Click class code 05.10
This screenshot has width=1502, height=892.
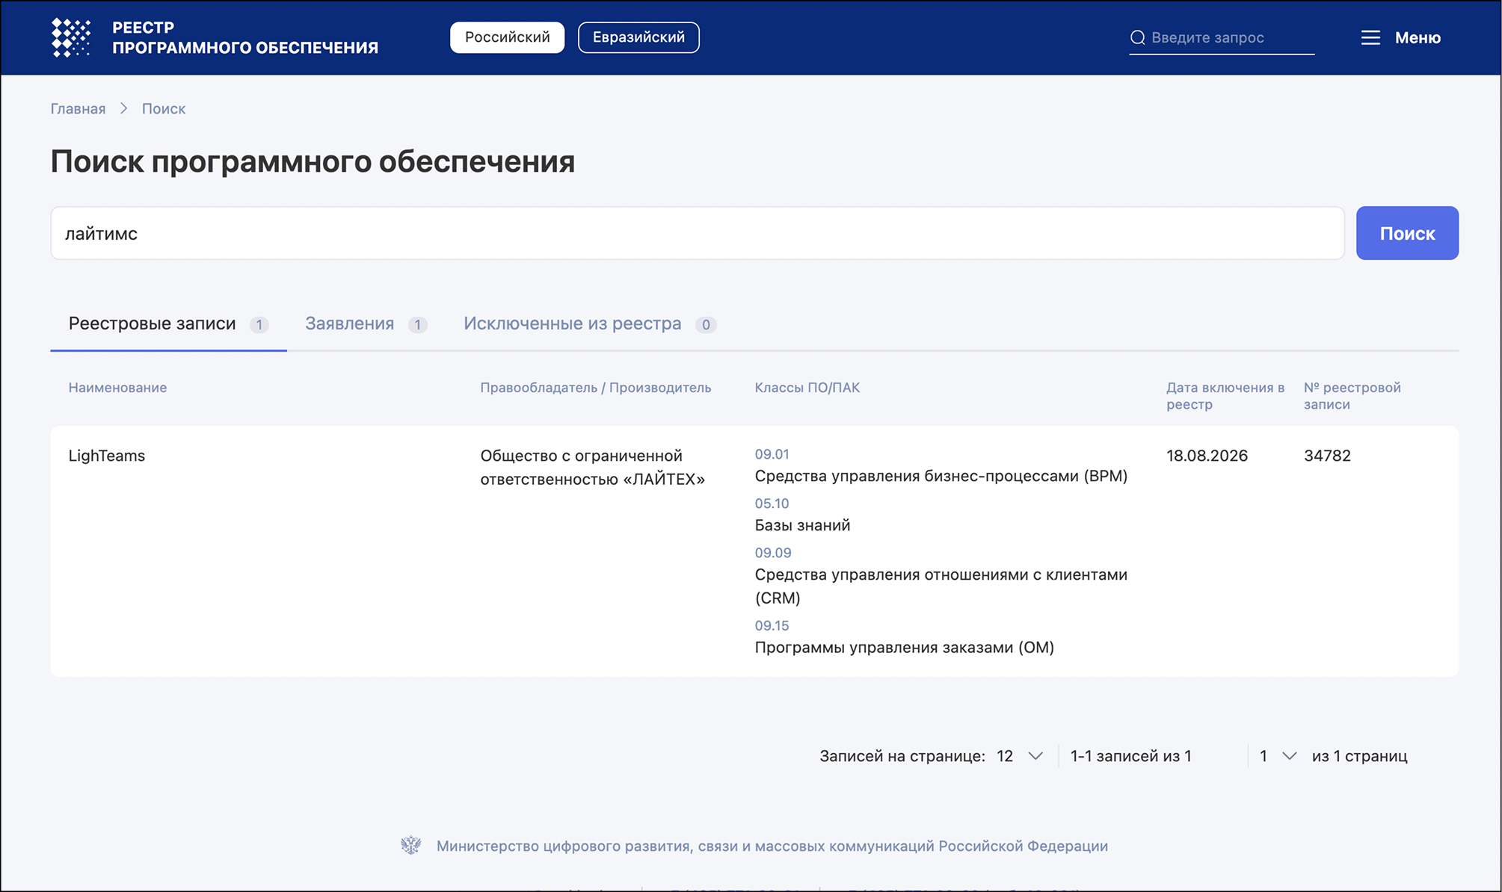coord(772,504)
